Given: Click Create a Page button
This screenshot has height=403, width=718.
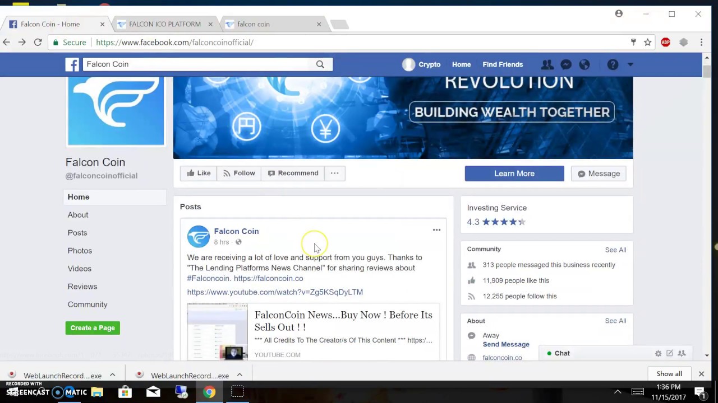Looking at the screenshot, I should click(93, 328).
